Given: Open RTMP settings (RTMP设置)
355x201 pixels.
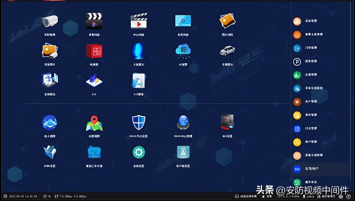Looking at the screenshot, I should pyautogui.click(x=49, y=152).
